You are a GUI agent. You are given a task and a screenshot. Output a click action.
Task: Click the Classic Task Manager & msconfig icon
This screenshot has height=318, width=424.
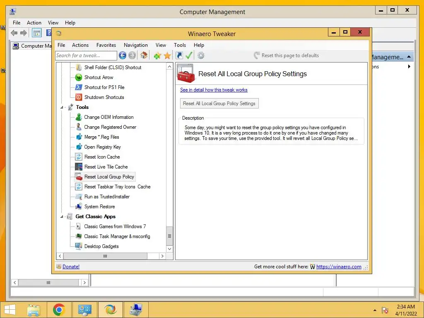click(x=79, y=236)
